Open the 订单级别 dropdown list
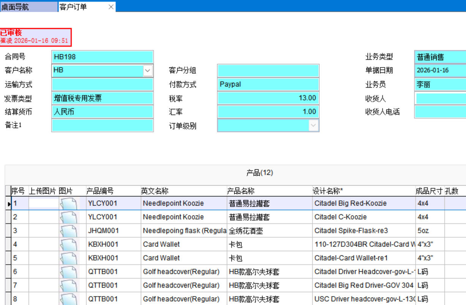The width and height of the screenshot is (466, 305). 313,126
